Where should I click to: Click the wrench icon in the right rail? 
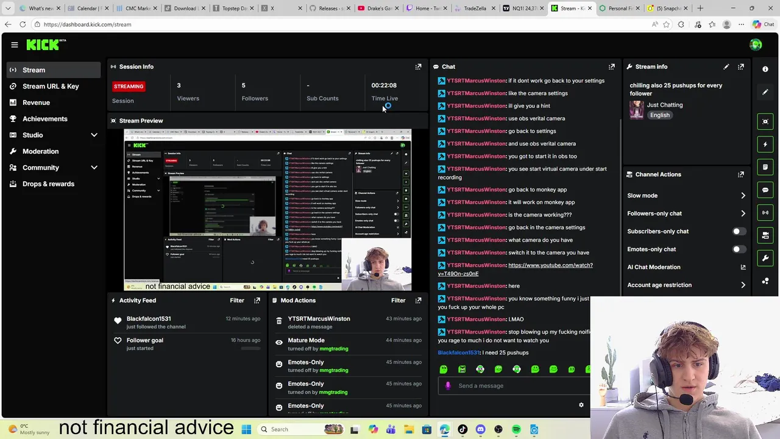pos(765,258)
